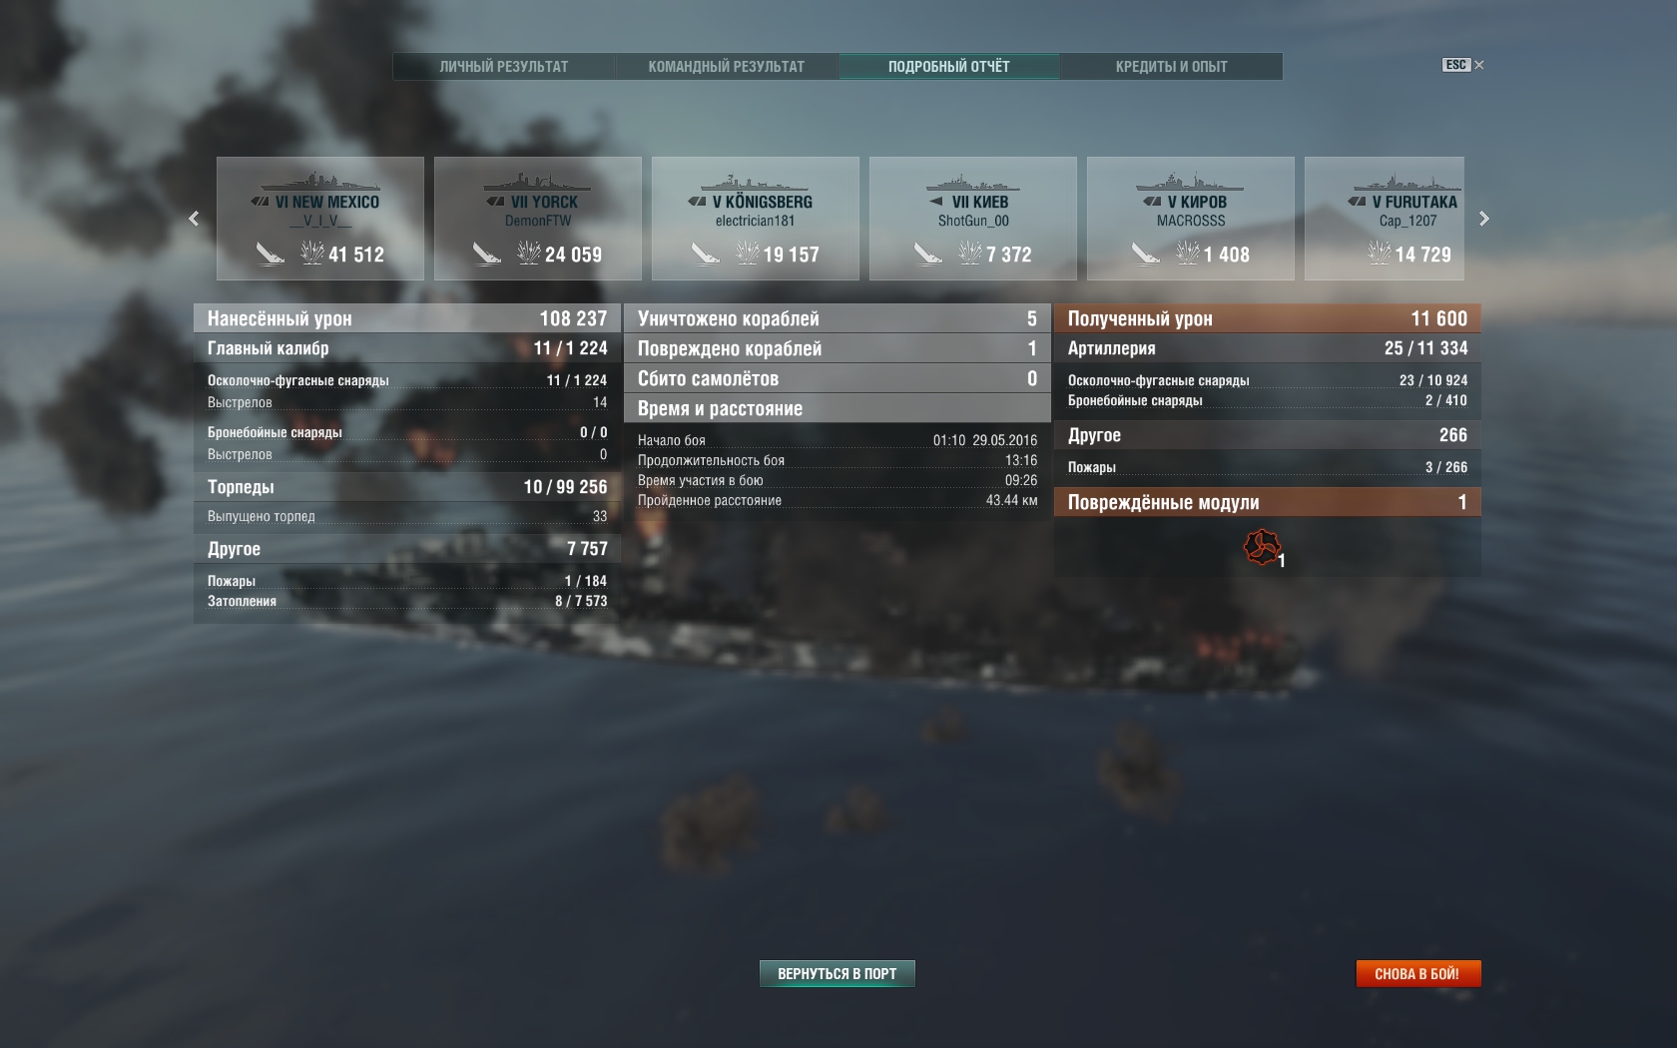Click the sunk ship icon on Киев card

point(928,255)
